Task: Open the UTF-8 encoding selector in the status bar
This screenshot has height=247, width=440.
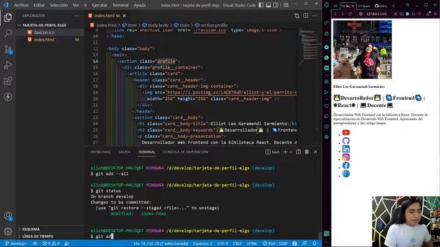Action: pos(223,244)
